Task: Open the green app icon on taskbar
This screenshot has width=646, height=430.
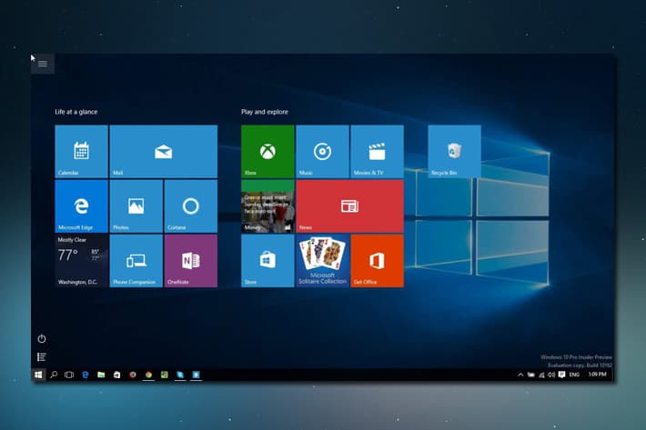Action: [164, 375]
